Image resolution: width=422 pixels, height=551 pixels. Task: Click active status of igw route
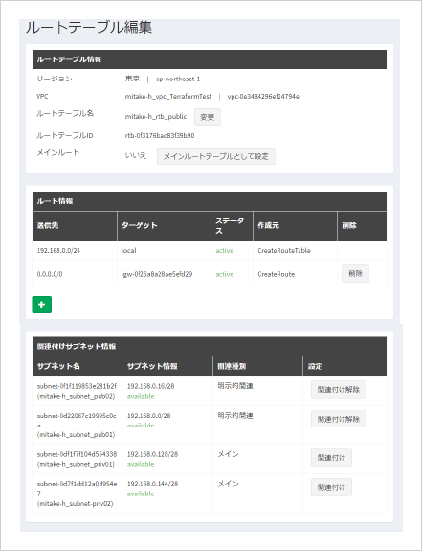click(225, 274)
